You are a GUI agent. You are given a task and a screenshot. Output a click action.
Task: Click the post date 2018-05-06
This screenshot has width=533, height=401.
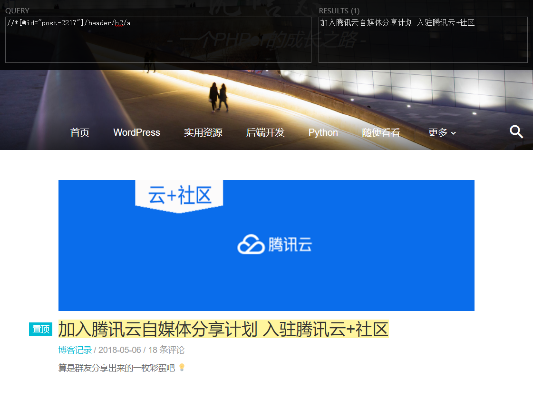coord(120,350)
